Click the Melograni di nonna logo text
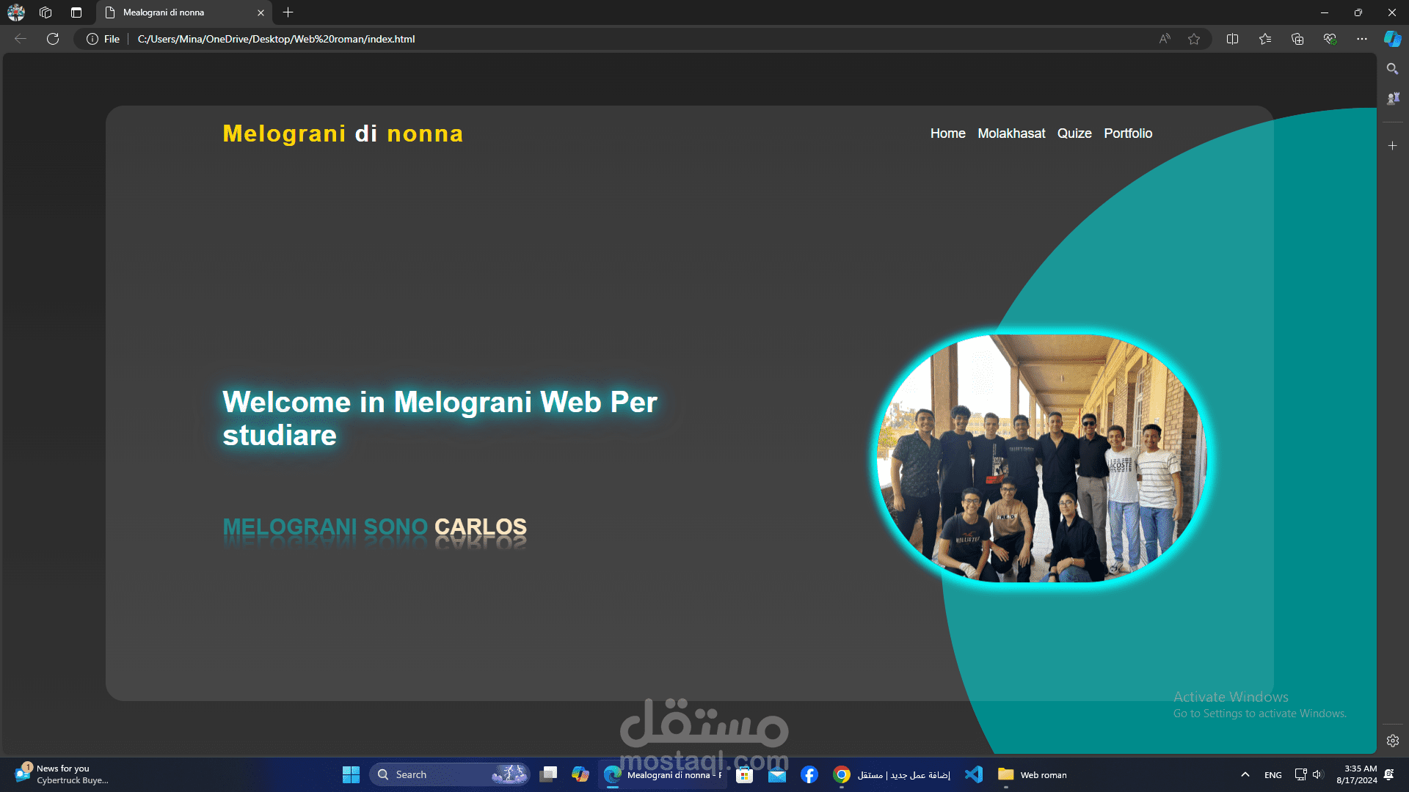Image resolution: width=1409 pixels, height=792 pixels. click(343, 133)
